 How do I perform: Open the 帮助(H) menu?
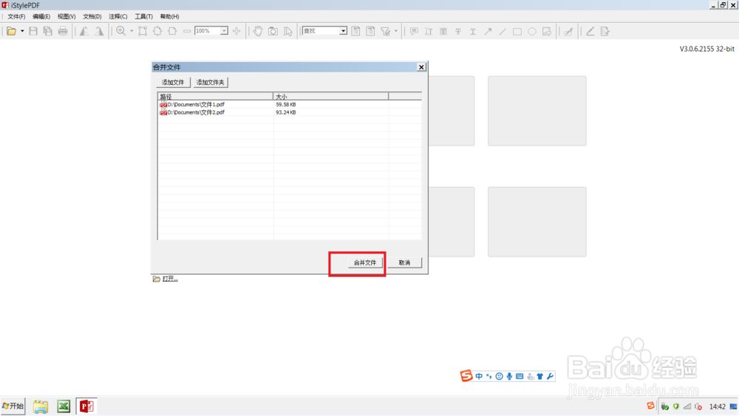(170, 16)
